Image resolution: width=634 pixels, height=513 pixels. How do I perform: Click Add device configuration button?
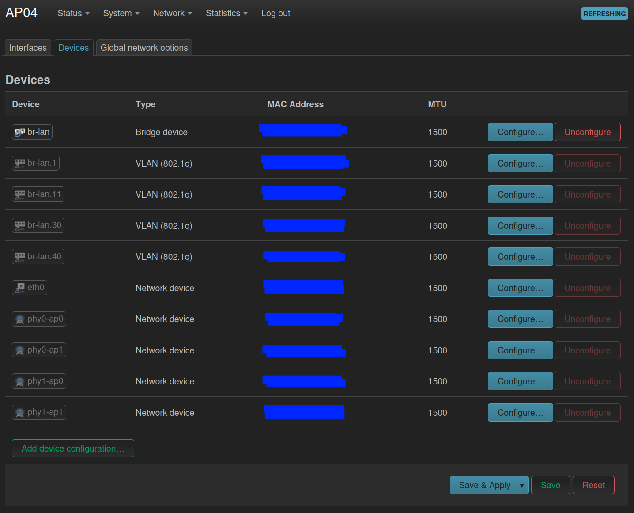pyautogui.click(x=73, y=448)
